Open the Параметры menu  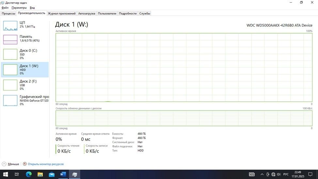tap(19, 8)
